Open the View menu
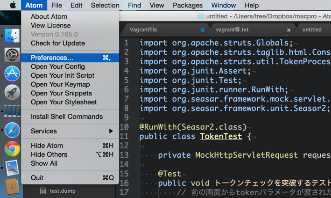 [157, 5]
